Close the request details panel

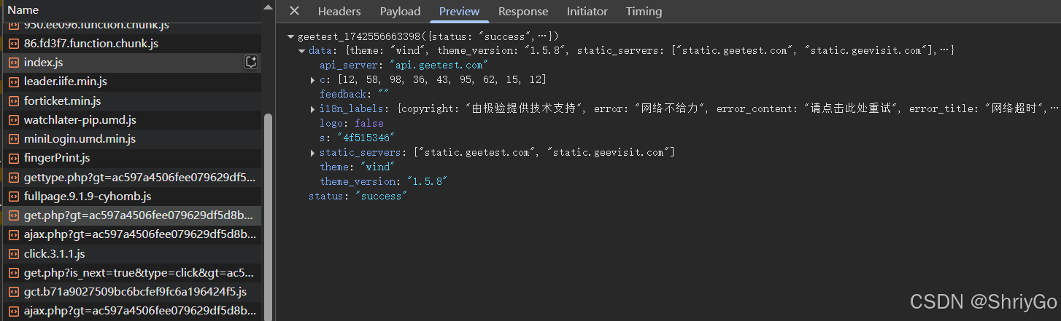pos(294,11)
